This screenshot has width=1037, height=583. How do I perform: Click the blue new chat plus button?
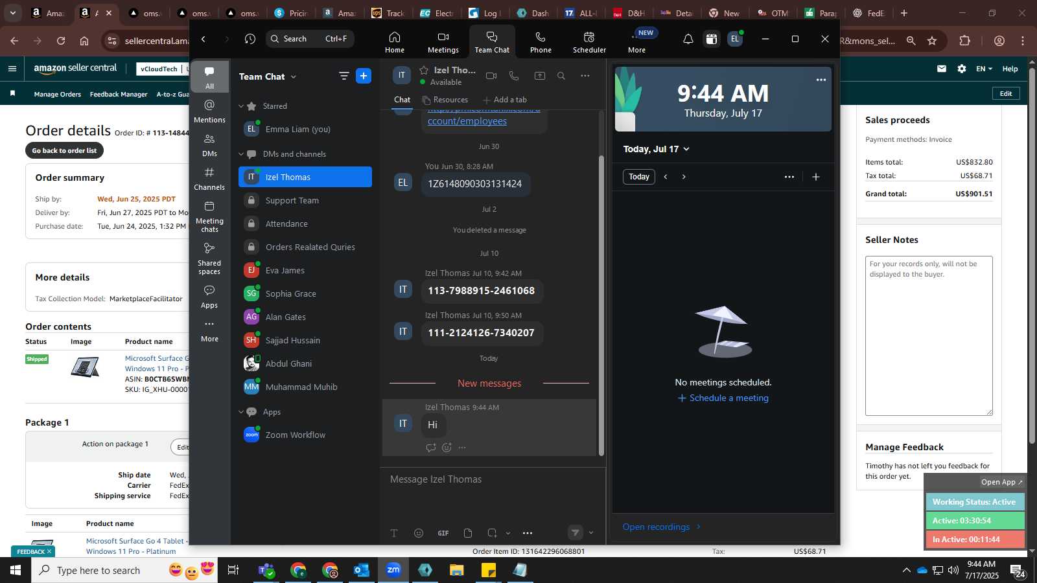(x=364, y=76)
